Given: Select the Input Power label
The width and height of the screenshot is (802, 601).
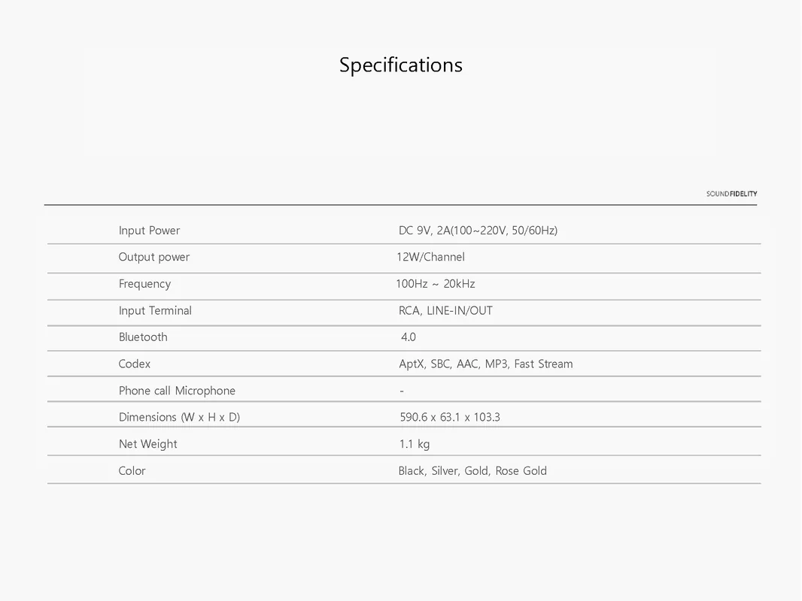Looking at the screenshot, I should [150, 231].
